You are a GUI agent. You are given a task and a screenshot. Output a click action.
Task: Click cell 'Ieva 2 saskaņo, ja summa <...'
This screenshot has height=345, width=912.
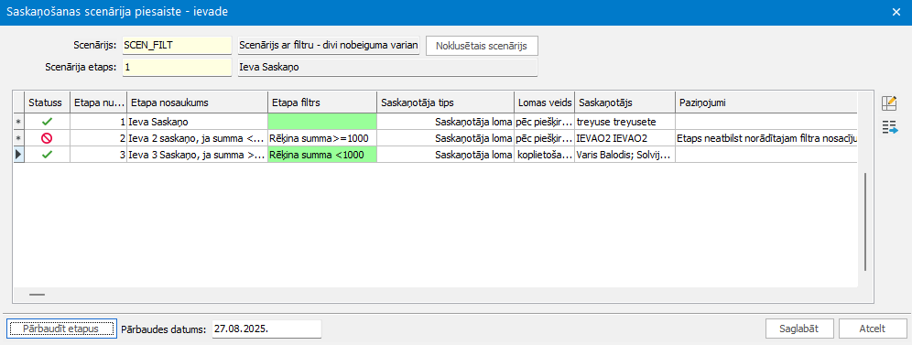[198, 139]
